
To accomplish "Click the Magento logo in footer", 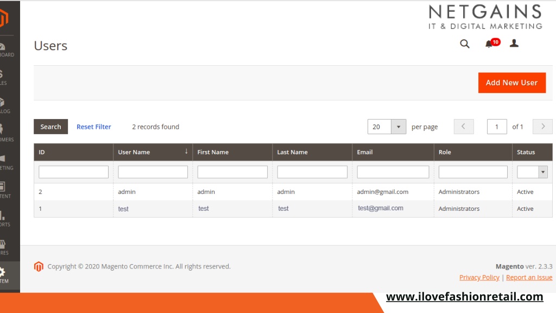I will coord(39,266).
